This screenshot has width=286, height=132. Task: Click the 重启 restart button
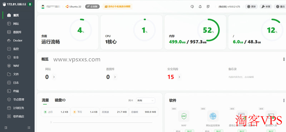click(x=280, y=6)
